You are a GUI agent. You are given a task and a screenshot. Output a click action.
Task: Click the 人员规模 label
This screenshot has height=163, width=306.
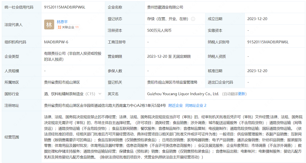[x=12, y=71]
